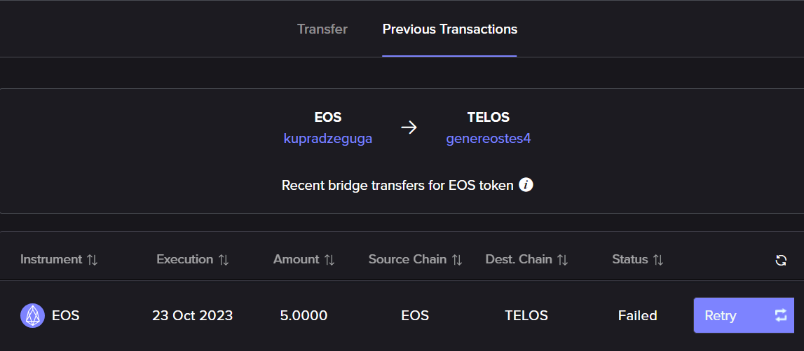This screenshot has width=804, height=351.
Task: Click the refresh transactions icon
Action: (781, 261)
